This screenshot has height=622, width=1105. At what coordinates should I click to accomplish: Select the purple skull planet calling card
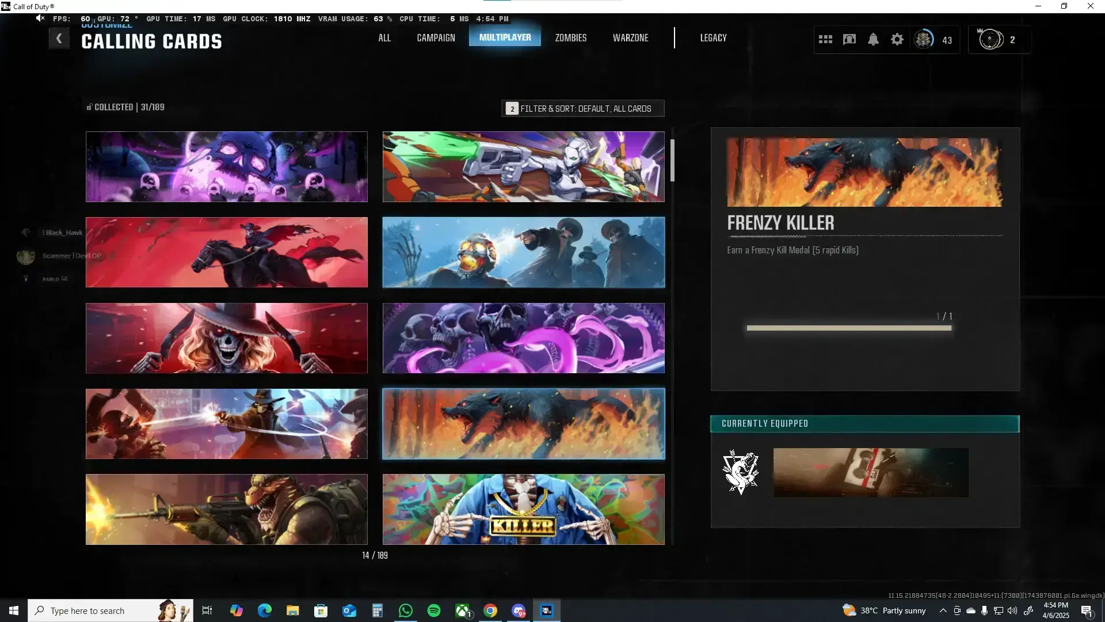tap(226, 166)
